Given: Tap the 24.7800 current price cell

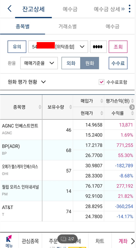Looking at the screenshot, I should point(94,216).
